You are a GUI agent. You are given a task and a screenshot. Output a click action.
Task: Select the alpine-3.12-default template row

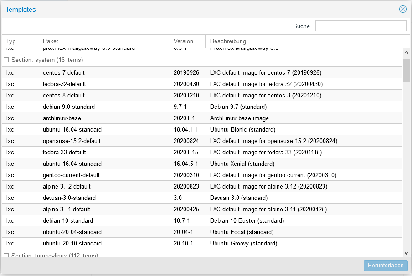202,186
